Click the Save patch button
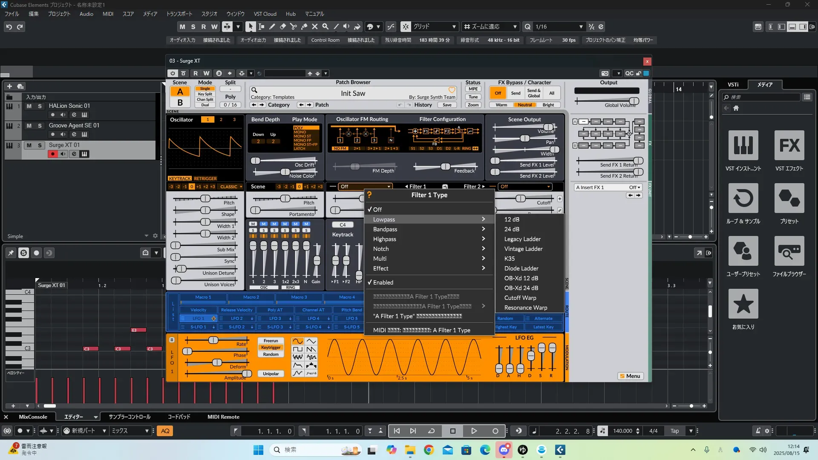The image size is (818, 460). [447, 105]
